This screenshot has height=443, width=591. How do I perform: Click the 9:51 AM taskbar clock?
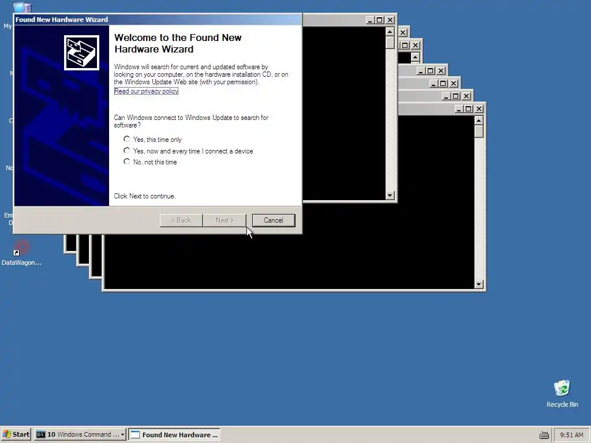tap(571, 435)
